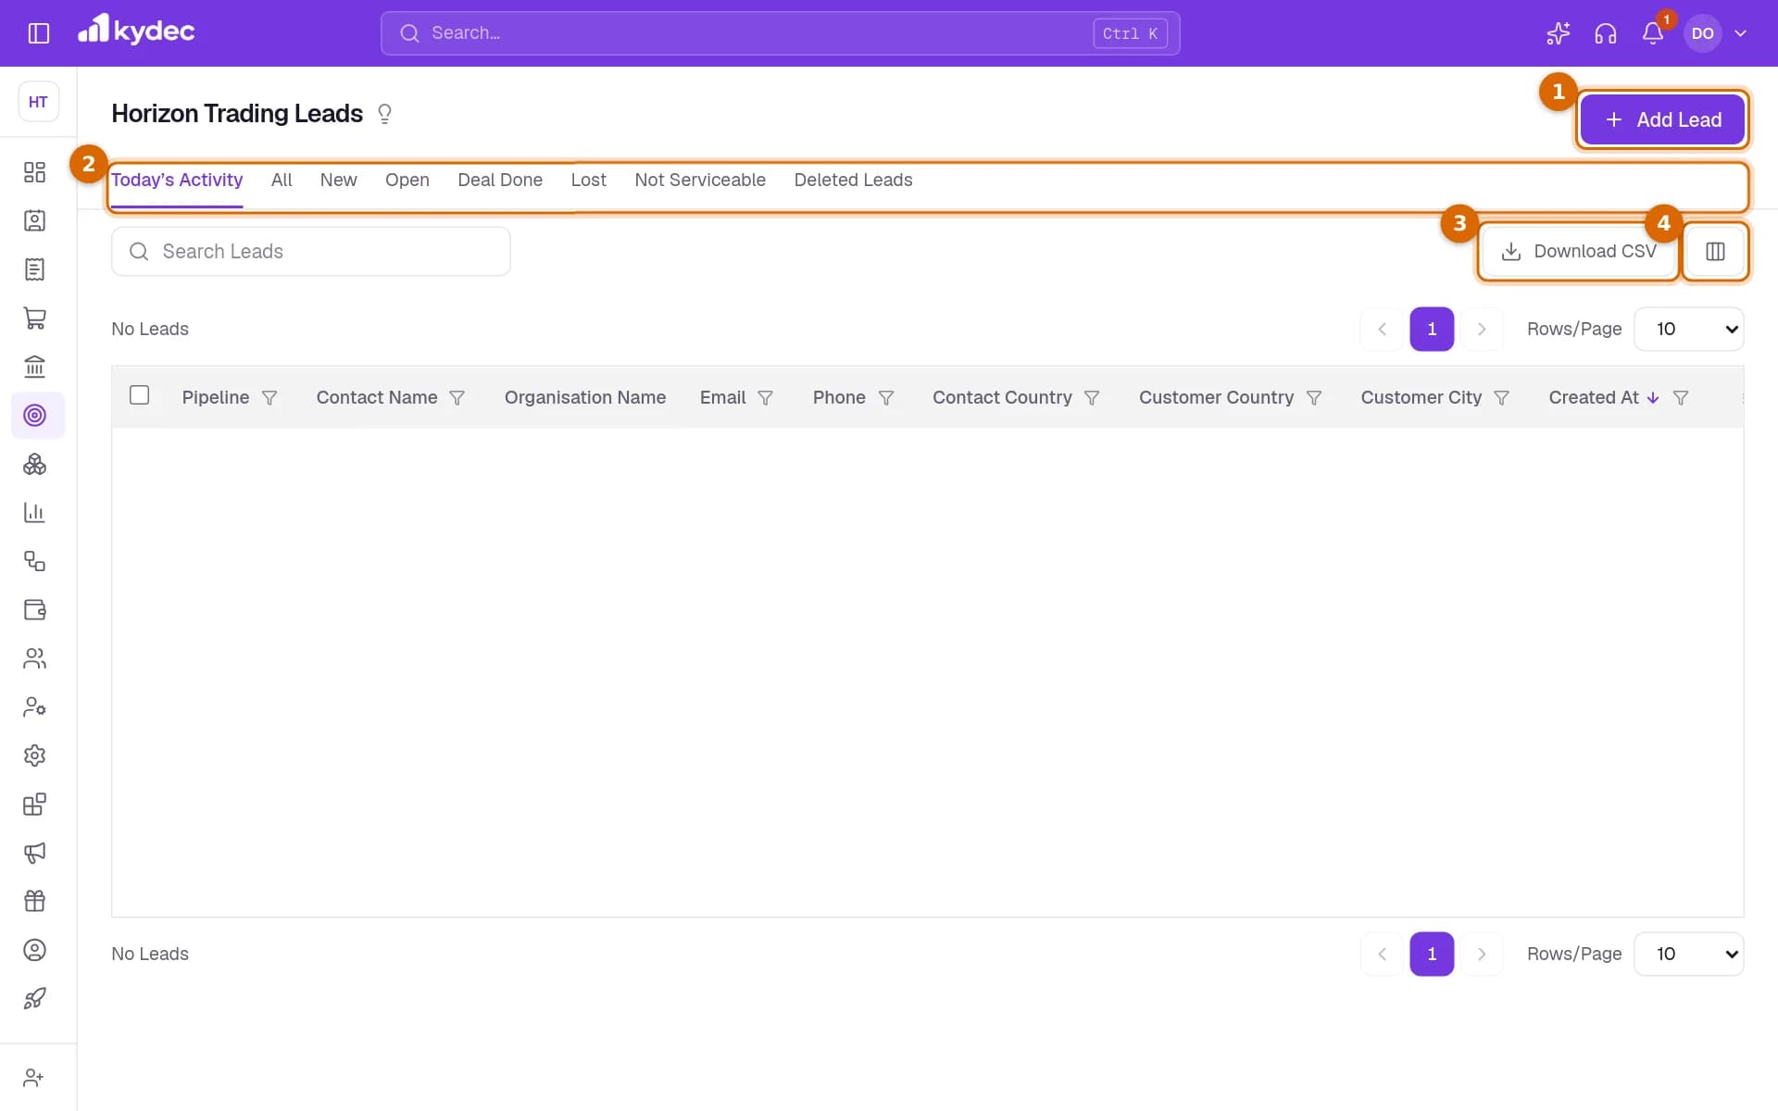Open the AI sparkle assistant icon
The height and width of the screenshot is (1111, 1778).
click(1558, 33)
